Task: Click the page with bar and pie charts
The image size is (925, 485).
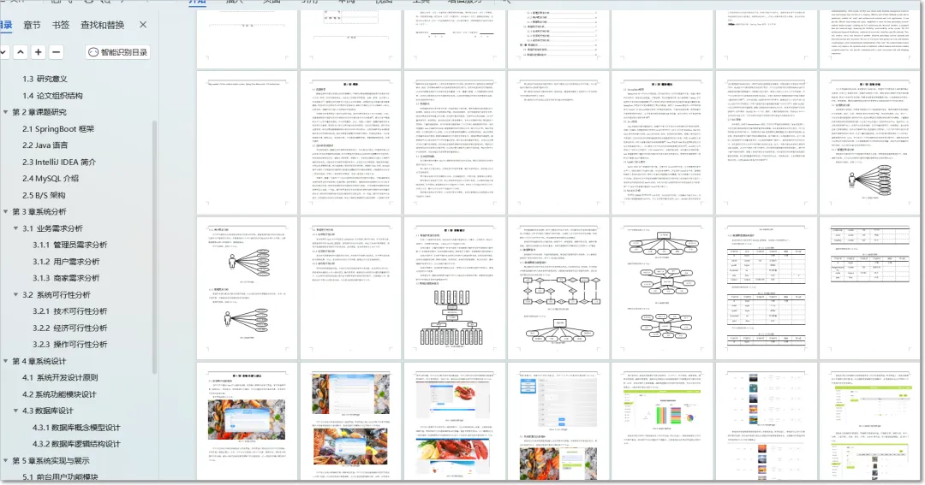Action: 662,422
